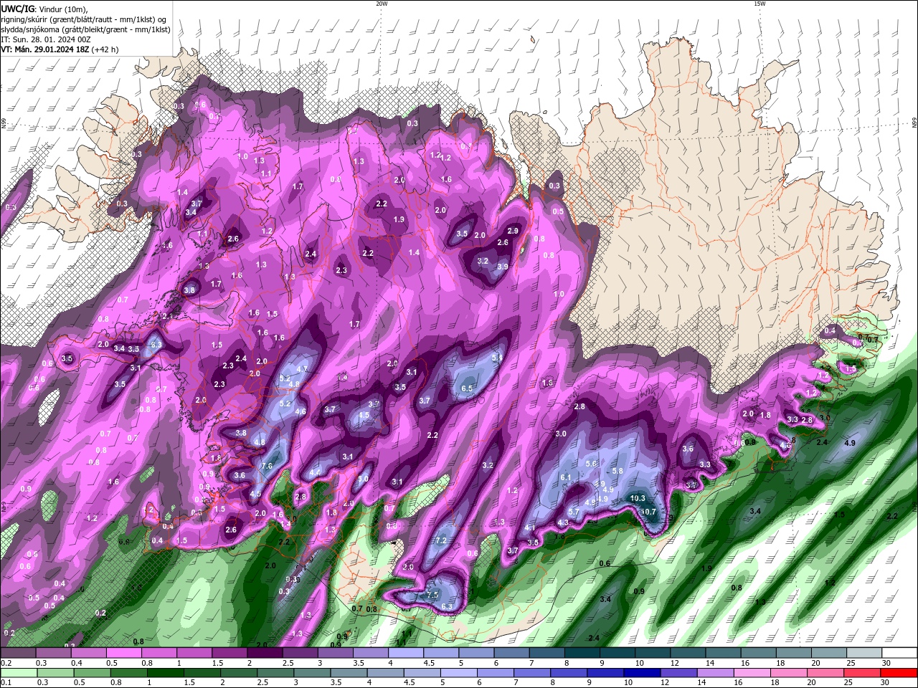The height and width of the screenshot is (688, 918).
Task: Click the palest green swatch between 0.1 and 0.3
Action: pyautogui.click(x=17, y=673)
